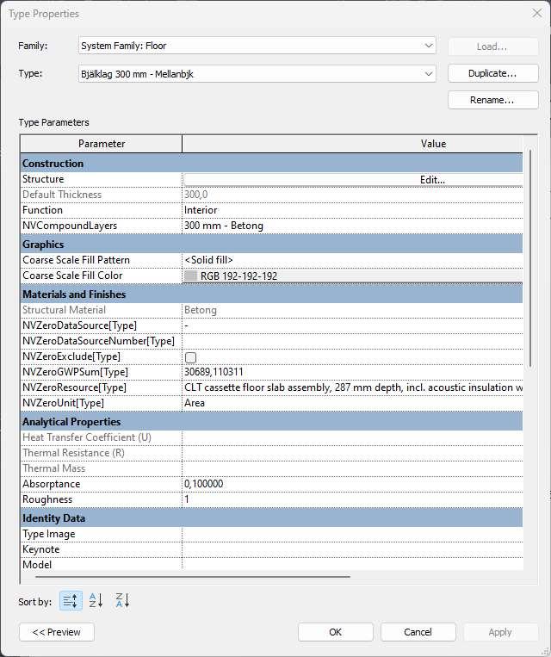
Task: Edit the Roughness value 1
Action: (353, 499)
